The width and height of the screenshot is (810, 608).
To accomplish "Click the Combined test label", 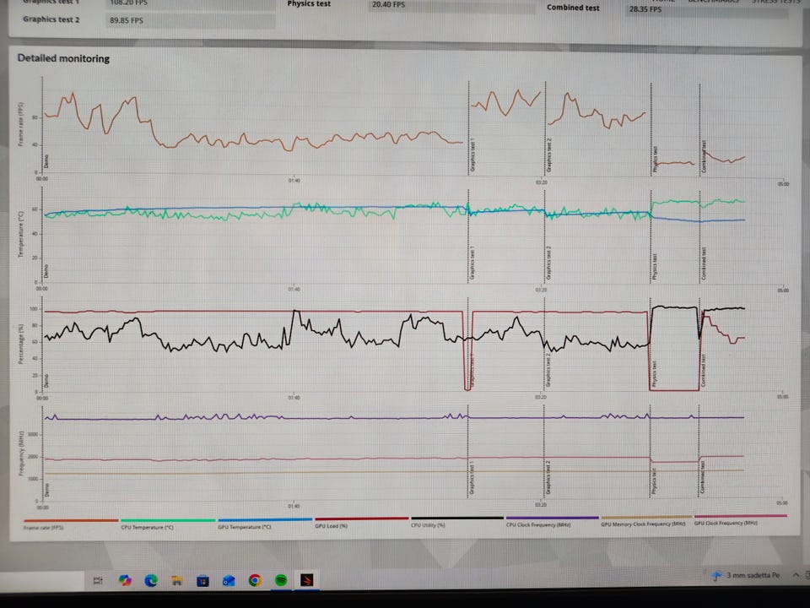I will click(574, 8).
